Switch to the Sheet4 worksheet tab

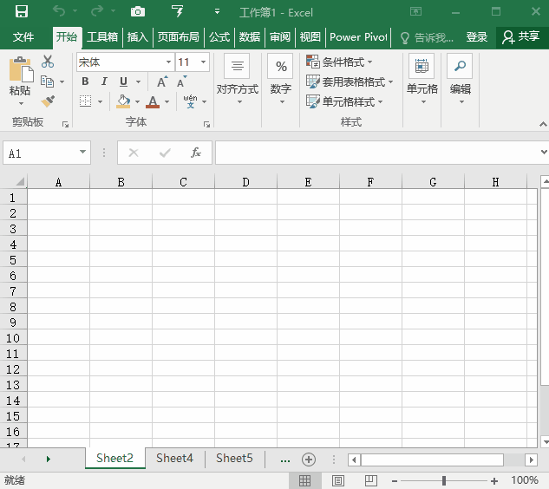coord(174,459)
